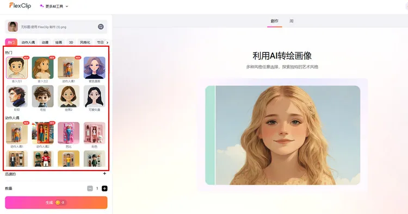
Task: Select the 节日 category tab
Action: pyautogui.click(x=100, y=42)
